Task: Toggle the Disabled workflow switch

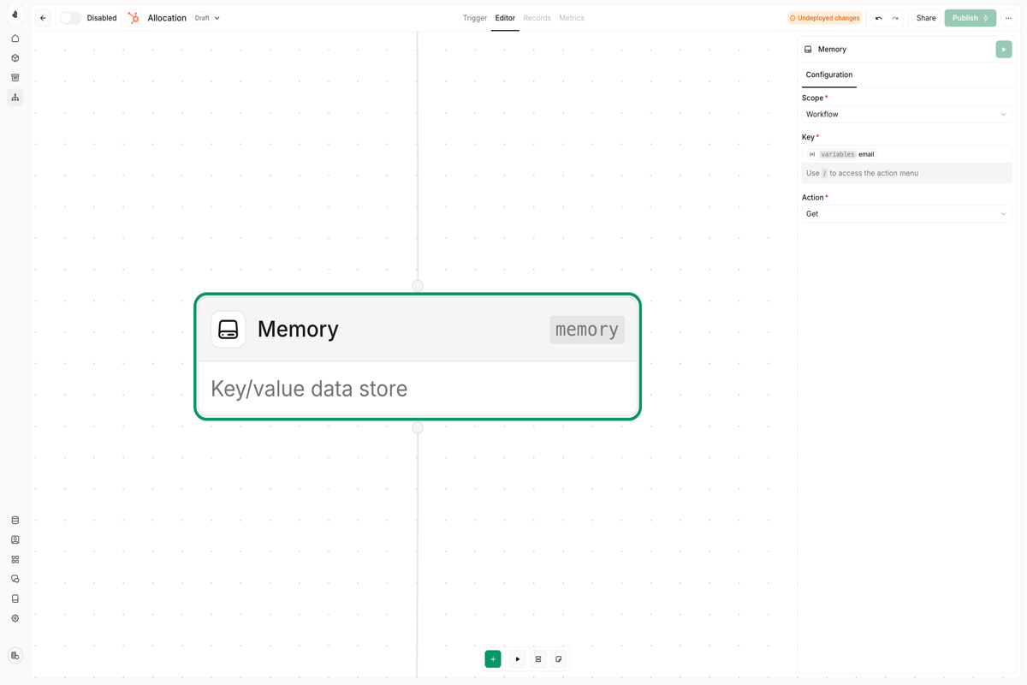Action: click(x=70, y=18)
